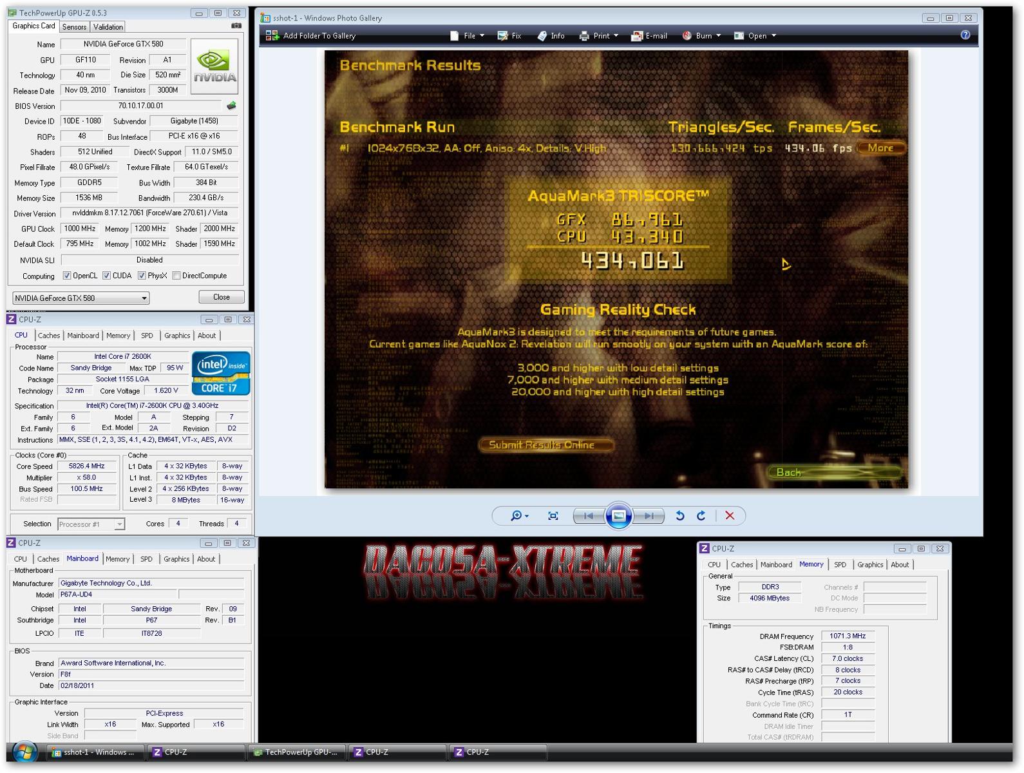Screen dimensions: 1024x773
Task: Open the Print dropdown in Photo Gallery
Action: [599, 36]
